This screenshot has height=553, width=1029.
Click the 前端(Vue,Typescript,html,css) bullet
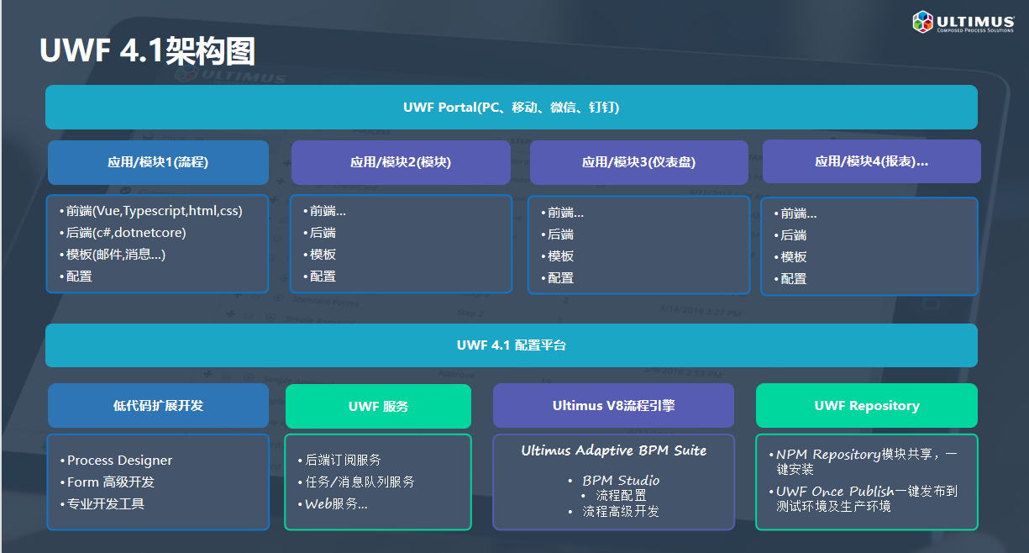tap(151, 211)
